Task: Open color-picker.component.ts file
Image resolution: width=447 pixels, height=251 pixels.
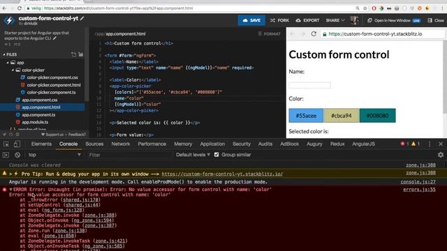Action: [x=51, y=92]
